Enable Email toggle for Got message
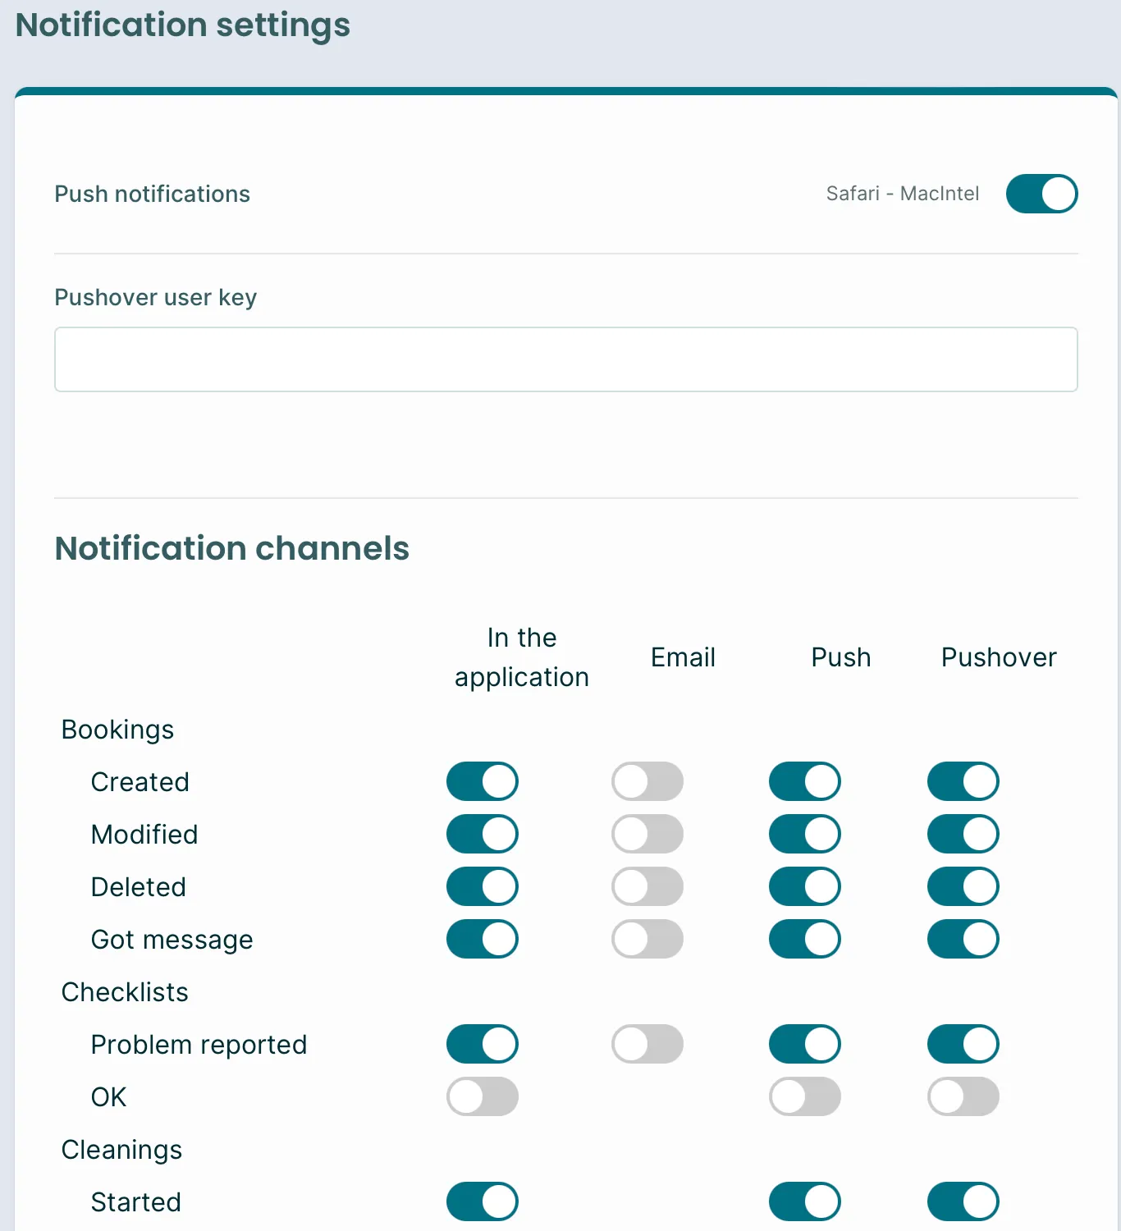The width and height of the screenshot is (1121, 1231). tap(647, 939)
